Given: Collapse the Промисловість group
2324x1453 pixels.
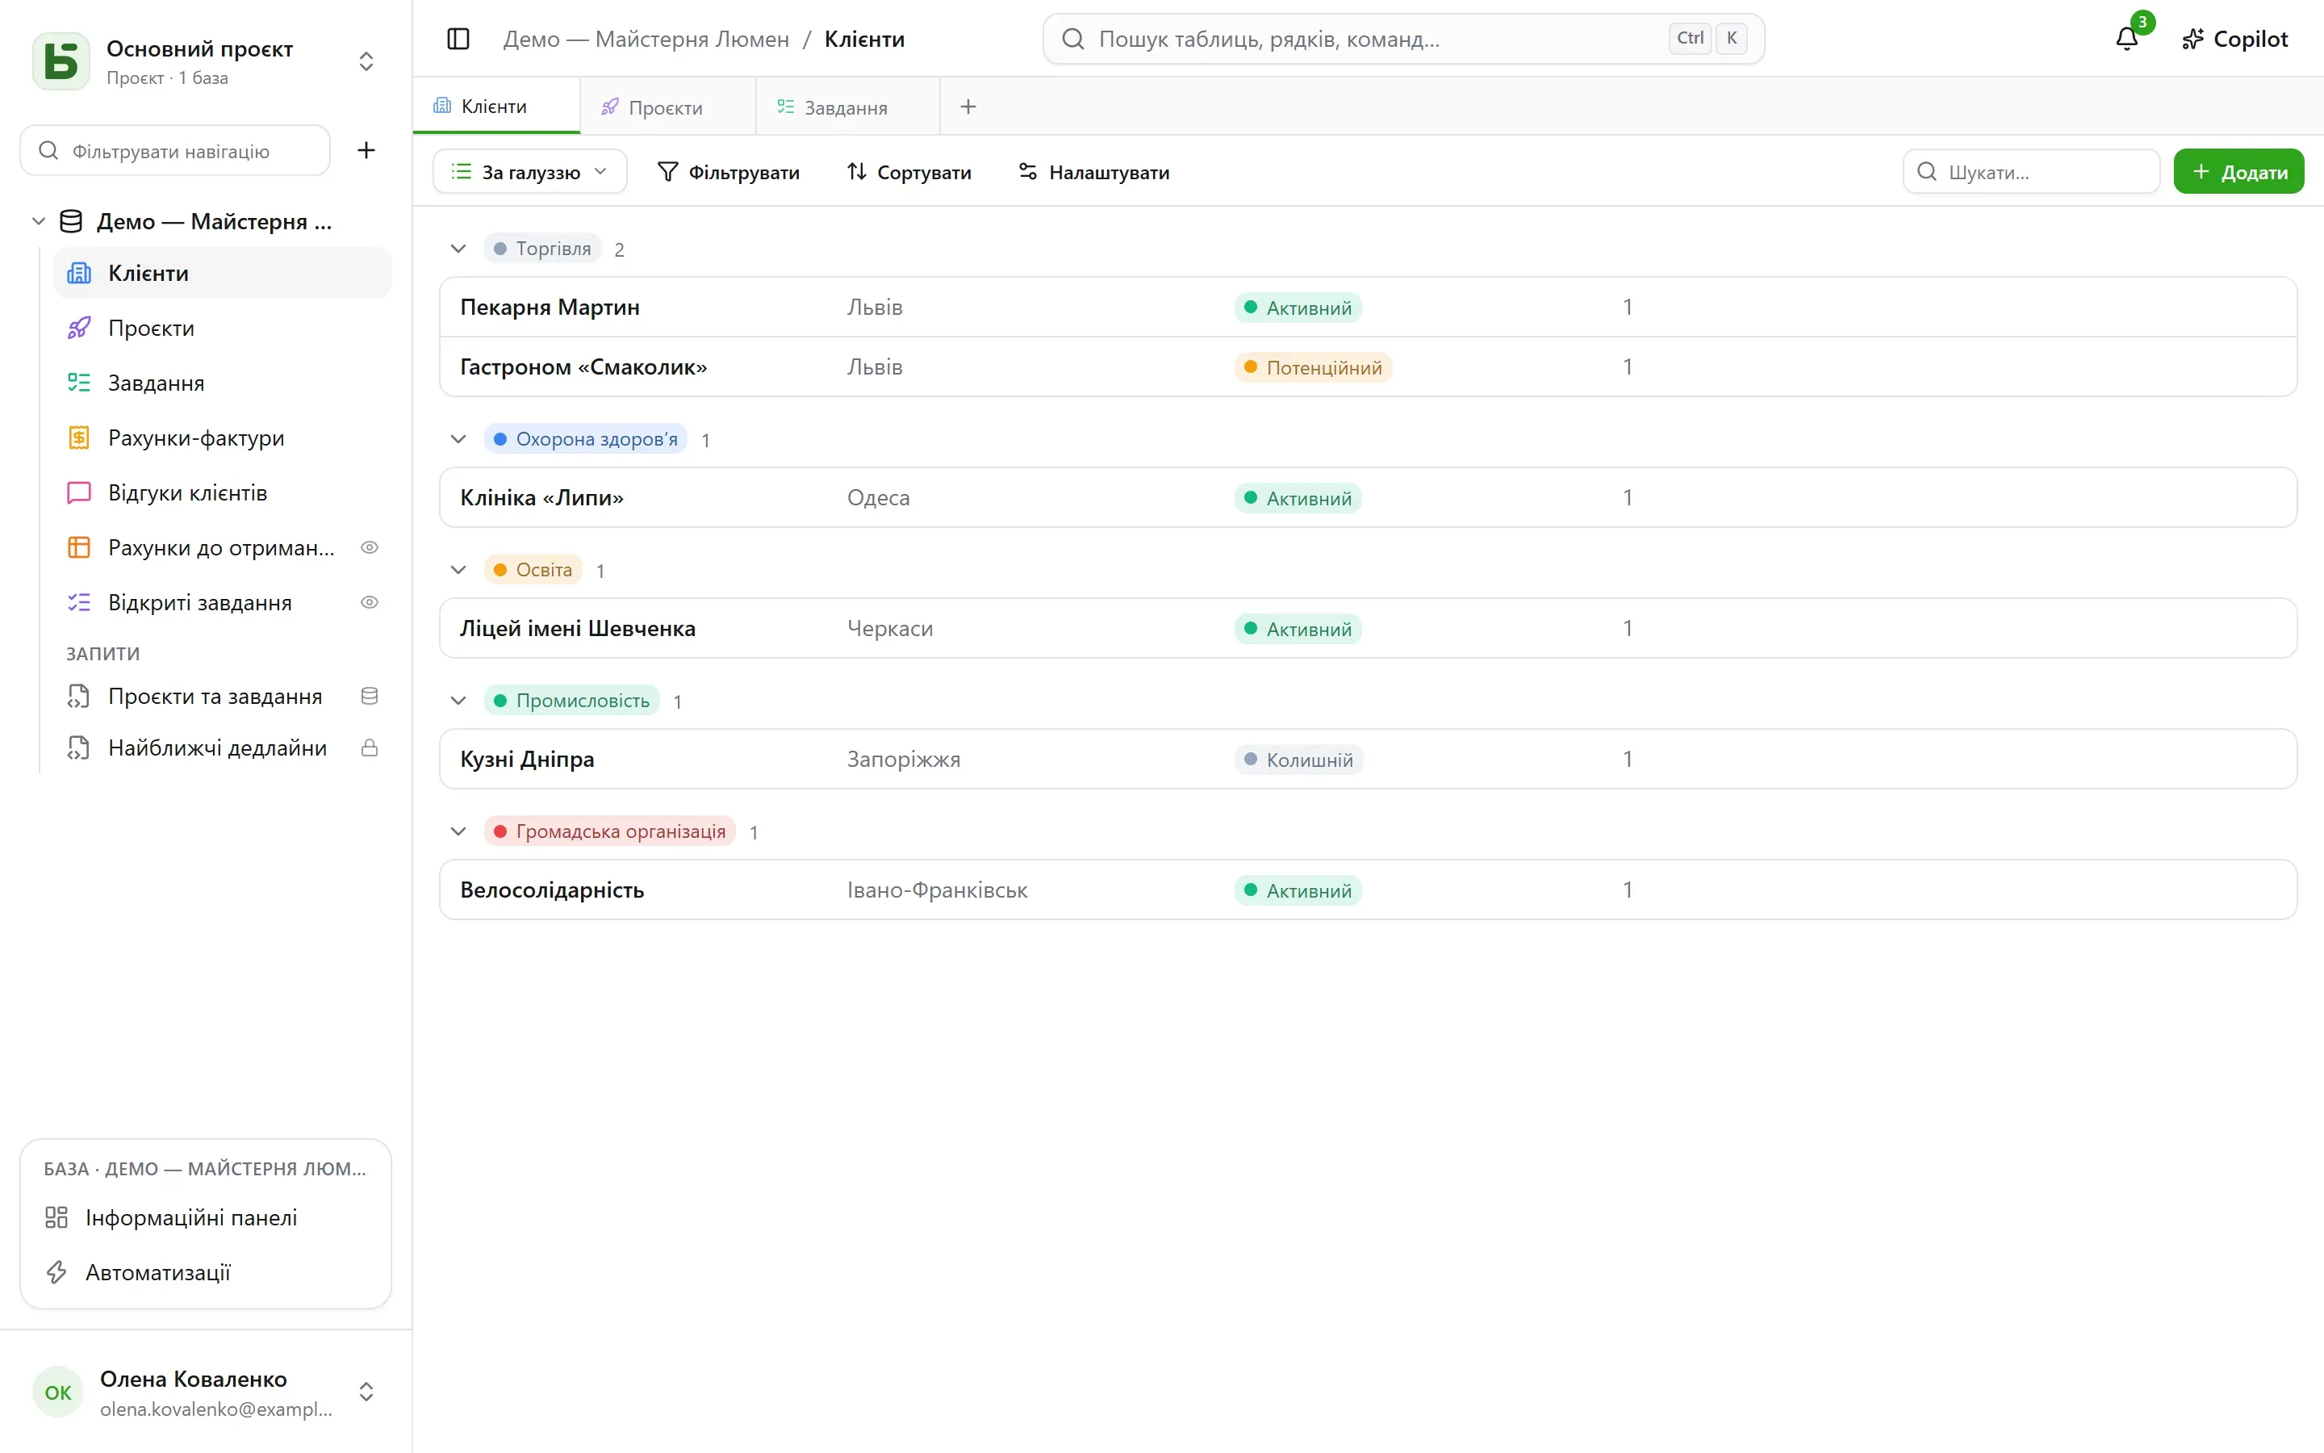Looking at the screenshot, I should click(x=458, y=701).
